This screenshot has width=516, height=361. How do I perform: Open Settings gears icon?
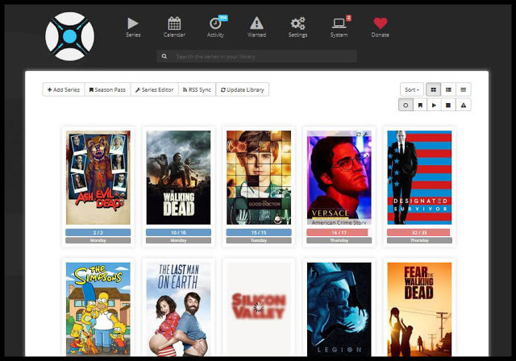298,27
